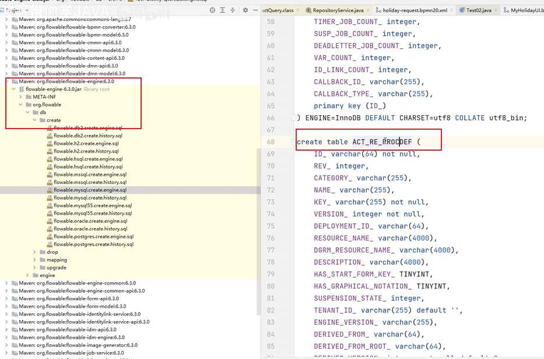Expand the upgrade folder
The image size is (544, 359).
coord(34,268)
